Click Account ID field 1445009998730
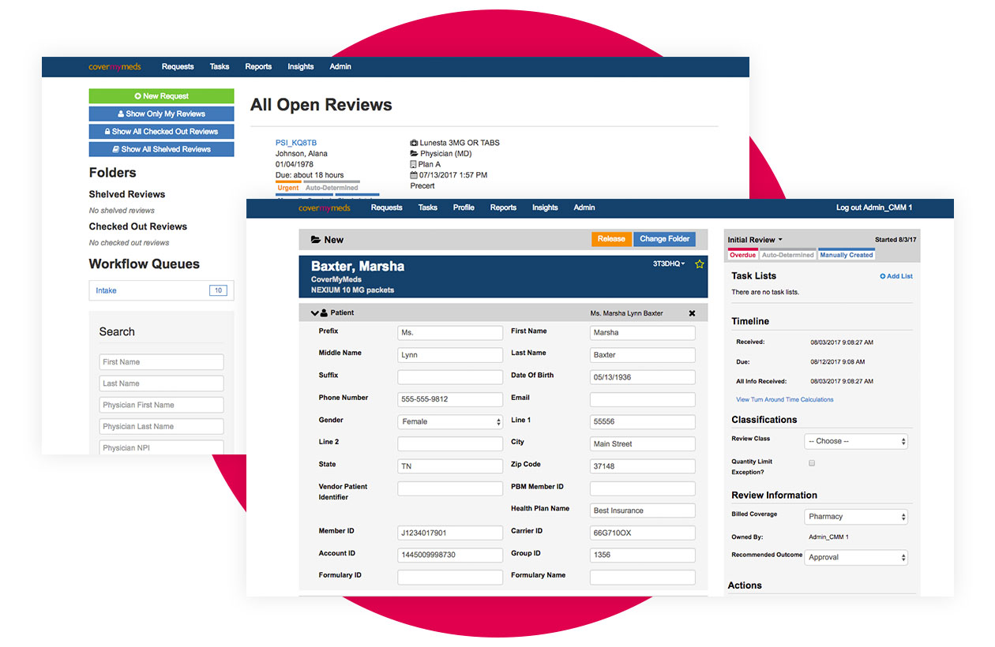995x647 pixels. (450, 555)
